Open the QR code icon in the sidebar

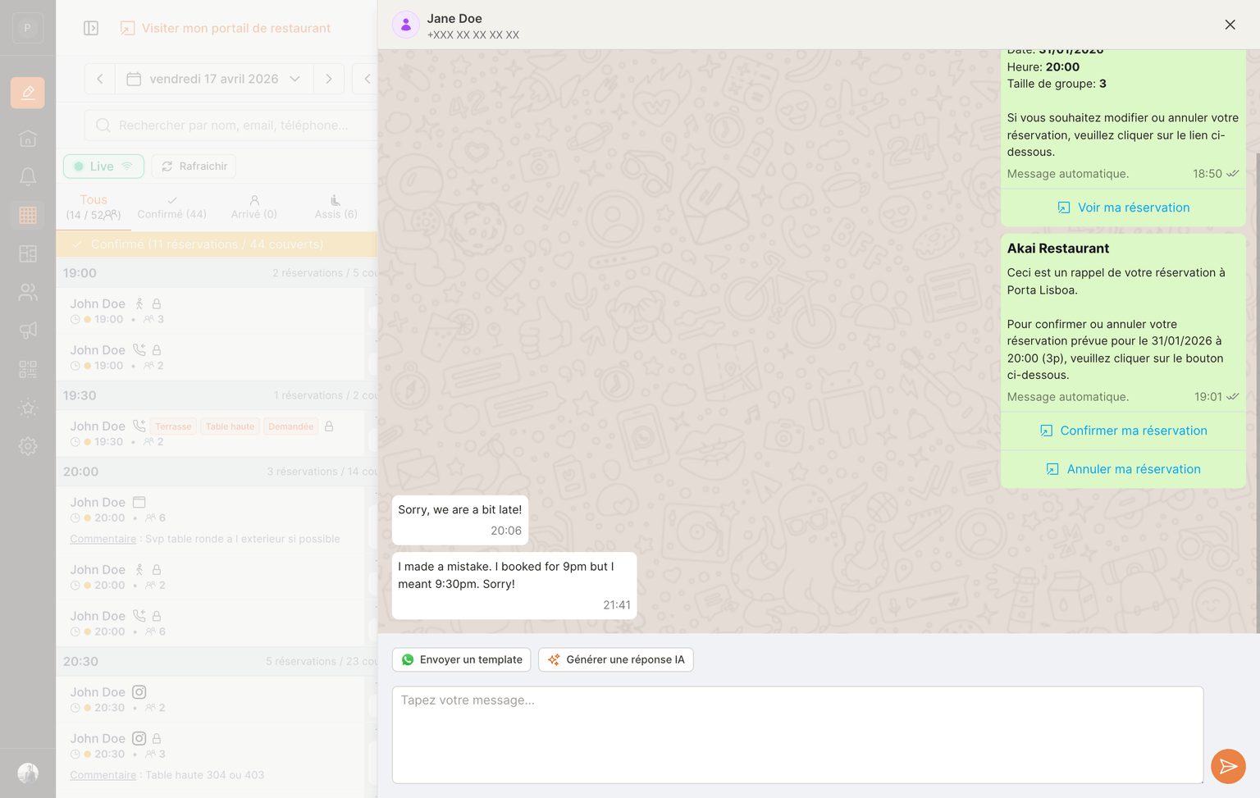pos(28,369)
